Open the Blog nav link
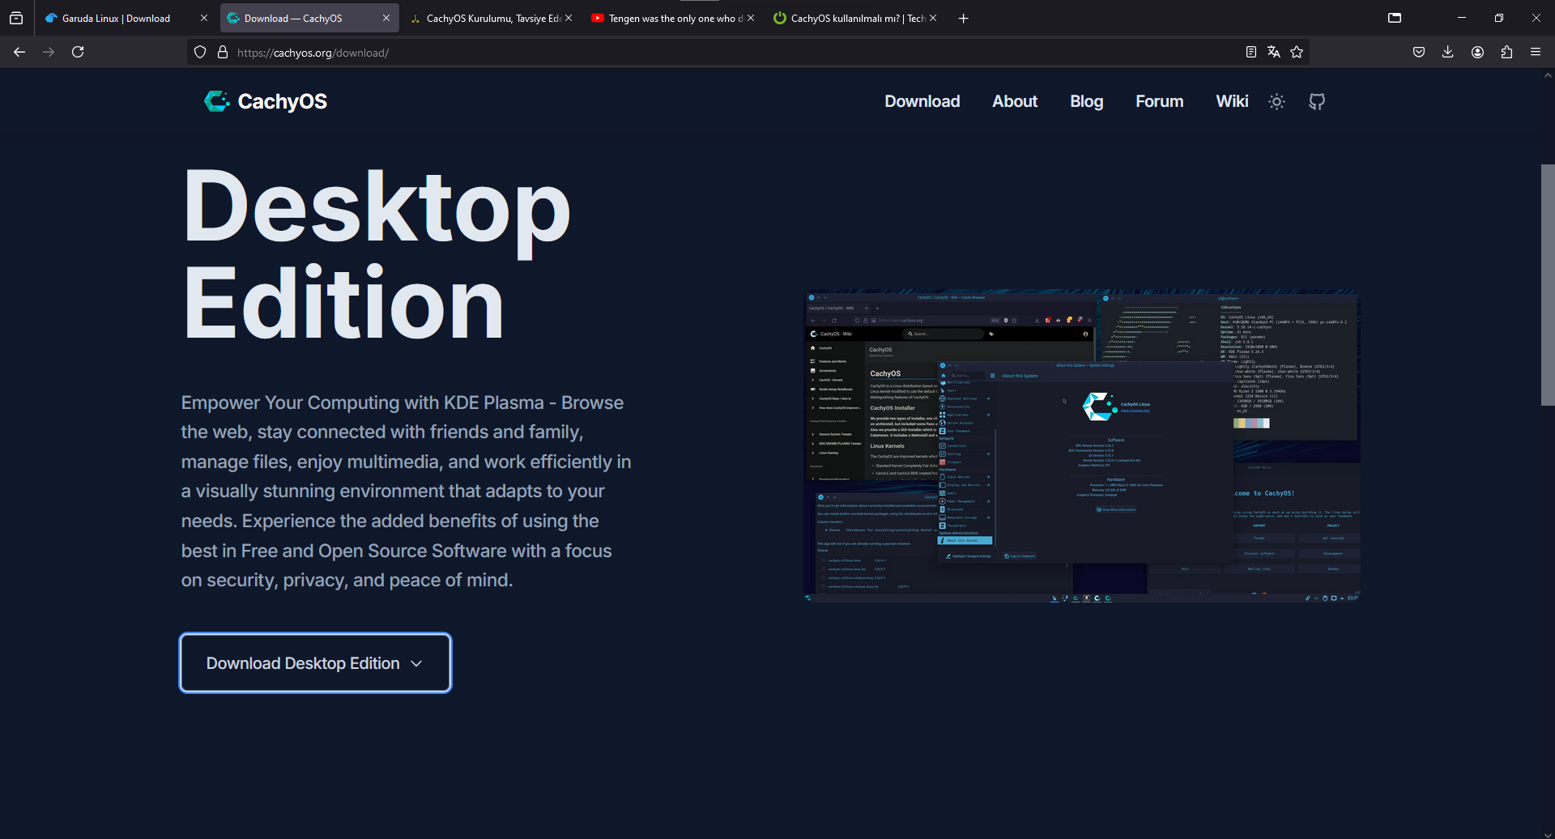The image size is (1555, 839). point(1086,101)
